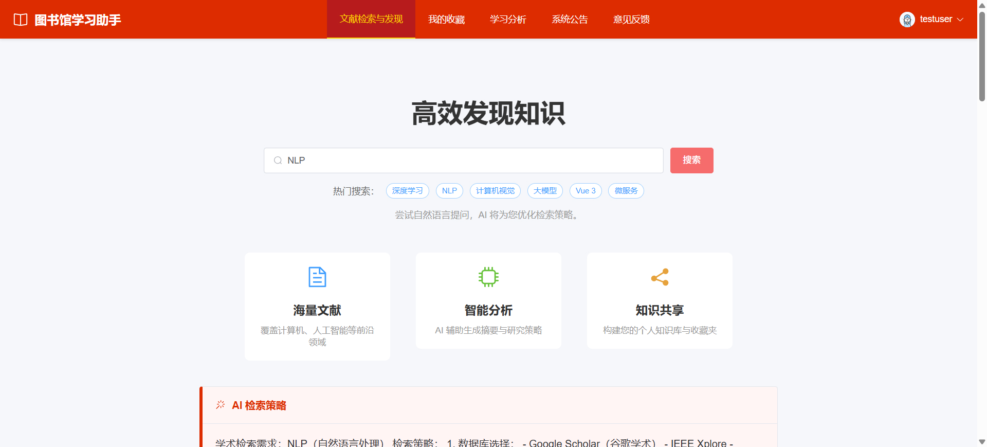This screenshot has height=447, width=987.
Task: Choose the 计算机视觉 hot search tag
Action: 495,191
